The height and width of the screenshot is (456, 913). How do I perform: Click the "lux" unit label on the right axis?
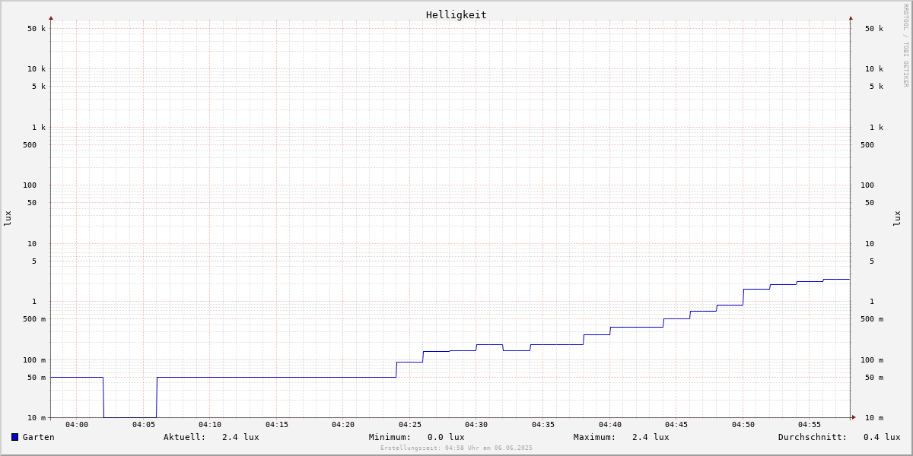897,218
